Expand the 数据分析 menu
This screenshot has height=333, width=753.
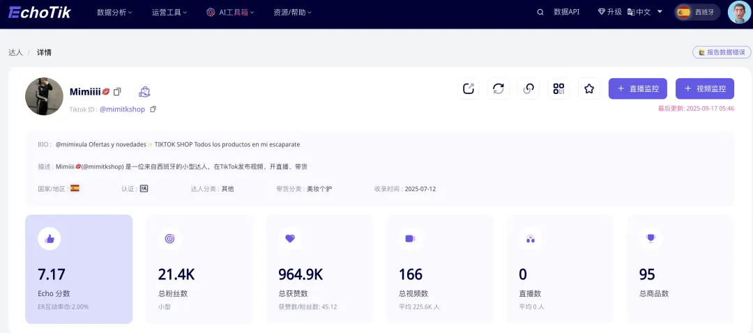(115, 13)
